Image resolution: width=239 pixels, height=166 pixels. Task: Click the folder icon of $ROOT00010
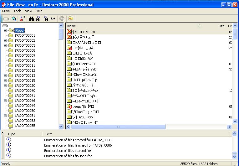coord(11,60)
